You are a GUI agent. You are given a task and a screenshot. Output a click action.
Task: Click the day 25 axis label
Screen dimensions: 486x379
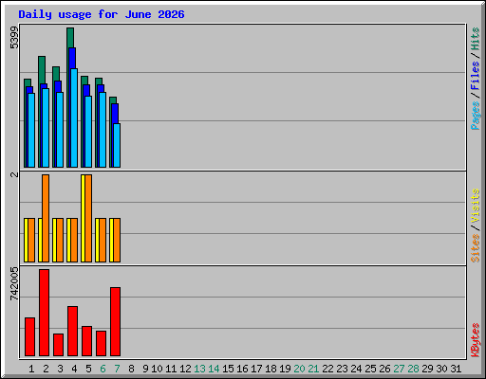(370, 369)
